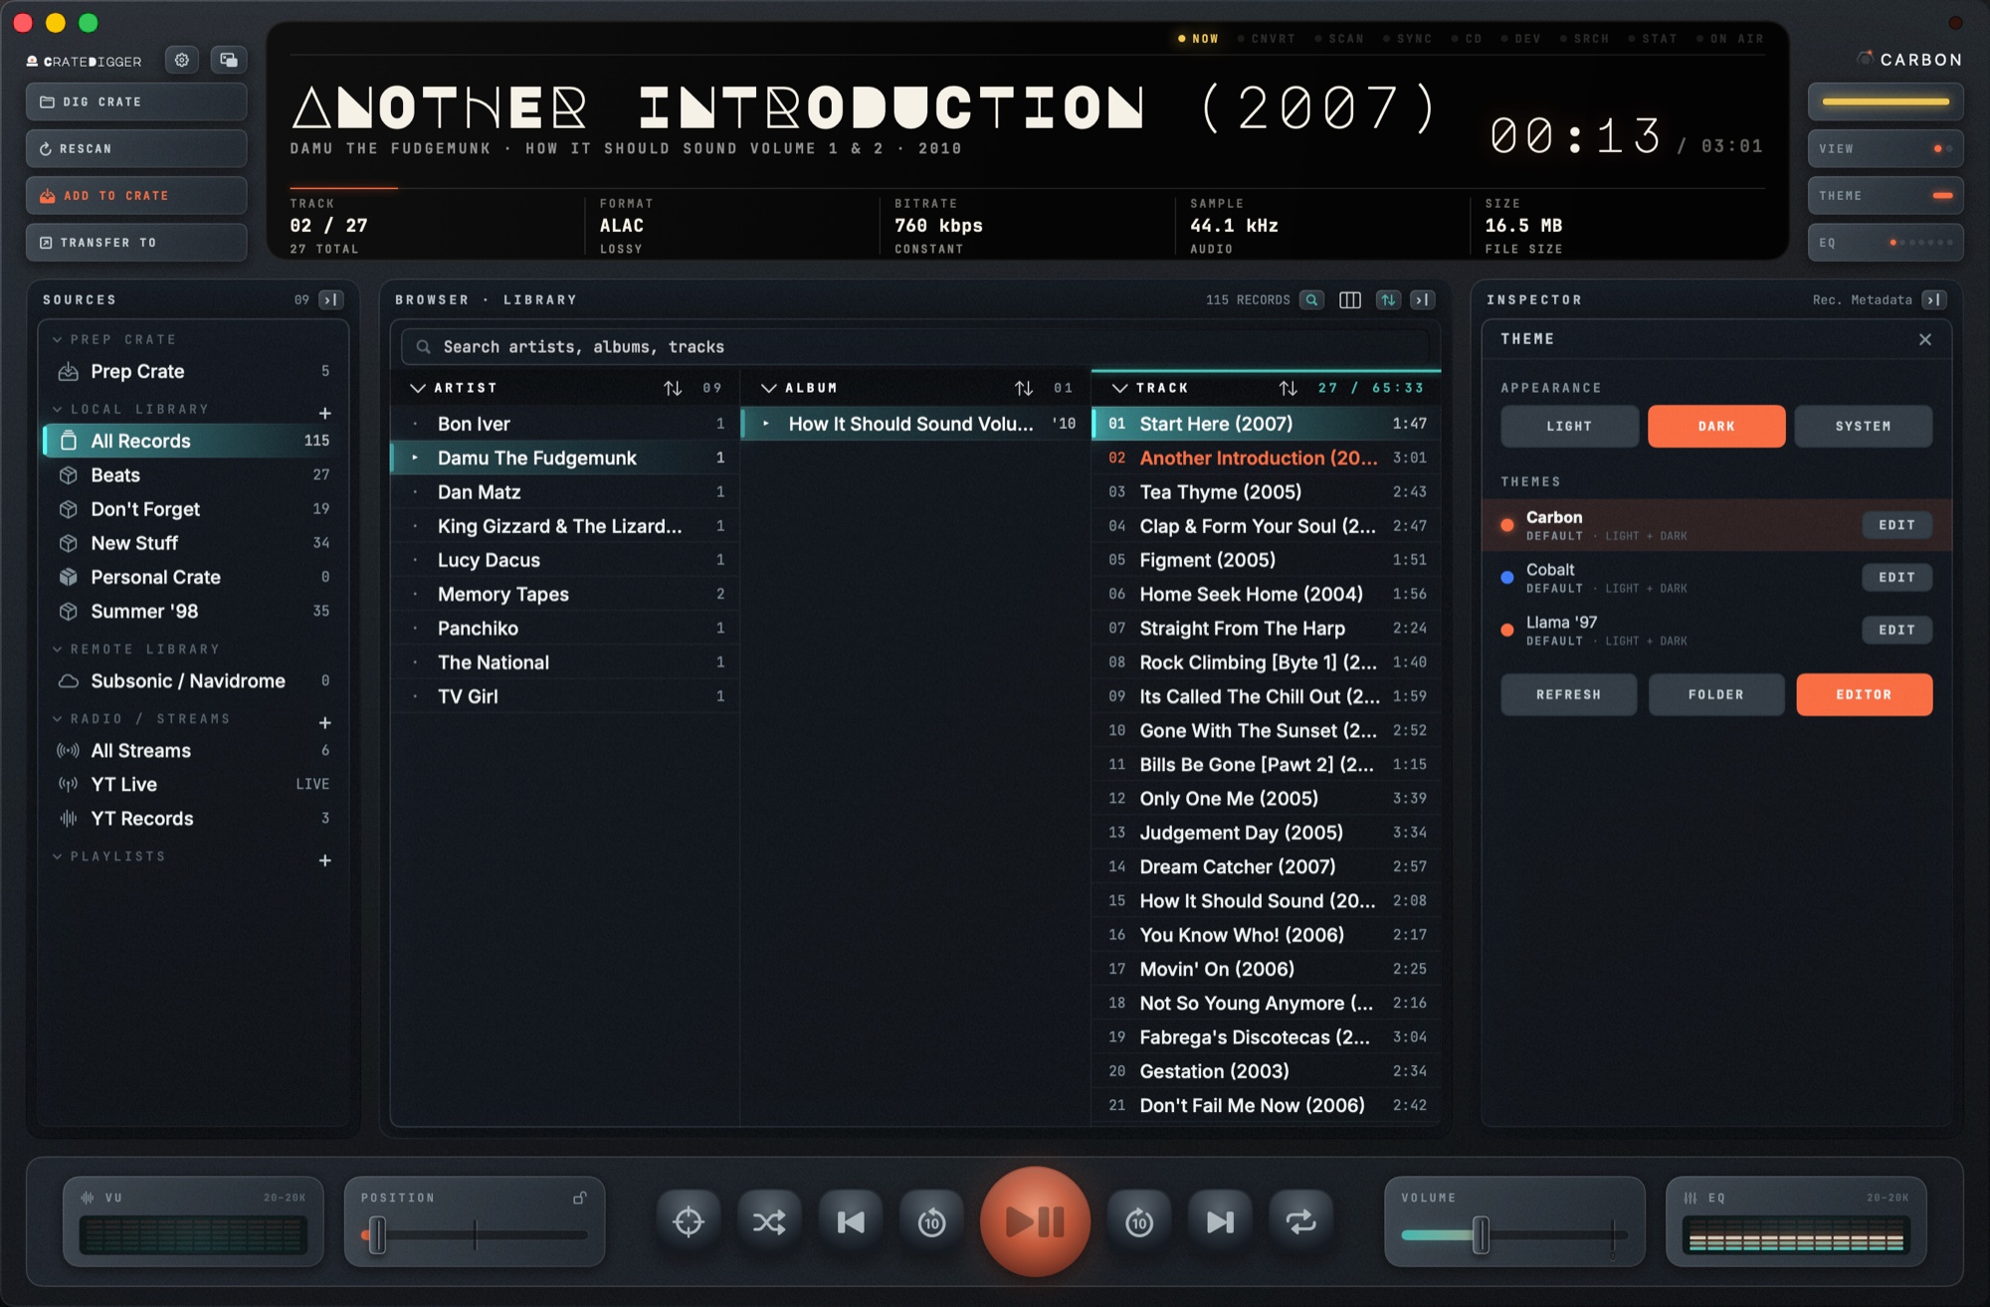Expand Playlists section
Image resolution: width=1990 pixels, height=1307 pixels.
(x=58, y=856)
